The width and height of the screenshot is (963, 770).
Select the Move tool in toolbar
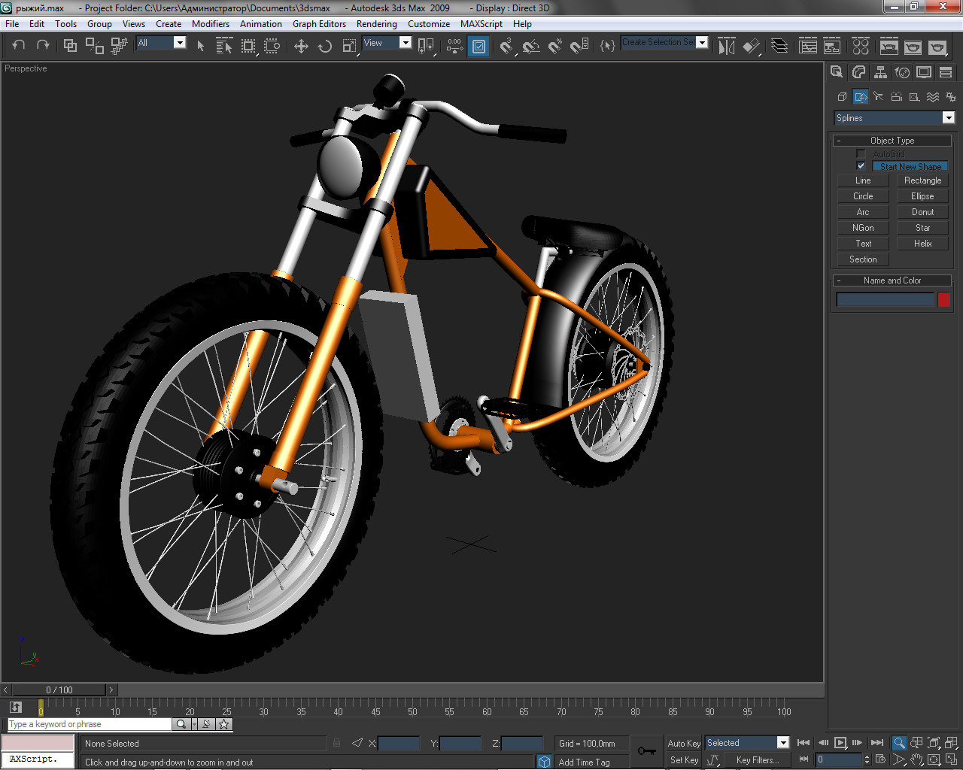coord(301,47)
